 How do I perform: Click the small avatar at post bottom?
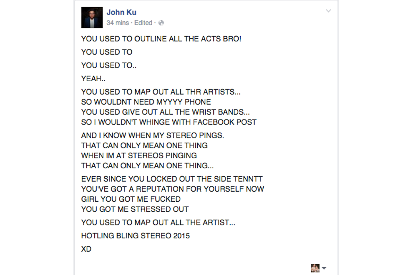[x=315, y=268]
